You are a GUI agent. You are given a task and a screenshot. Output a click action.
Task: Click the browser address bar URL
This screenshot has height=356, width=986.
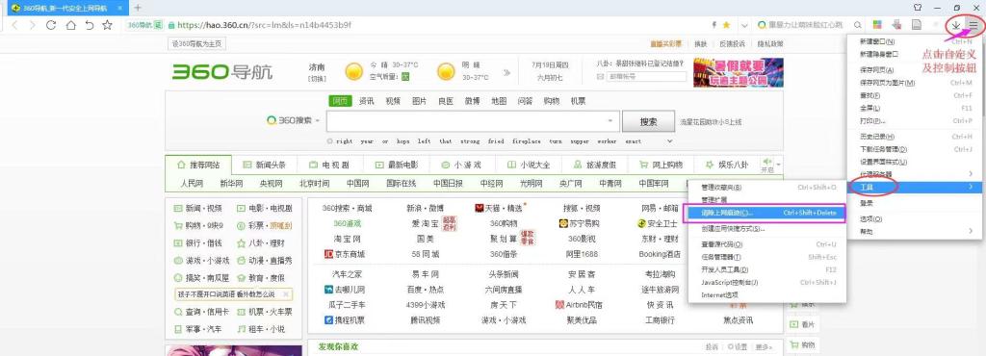point(265,25)
